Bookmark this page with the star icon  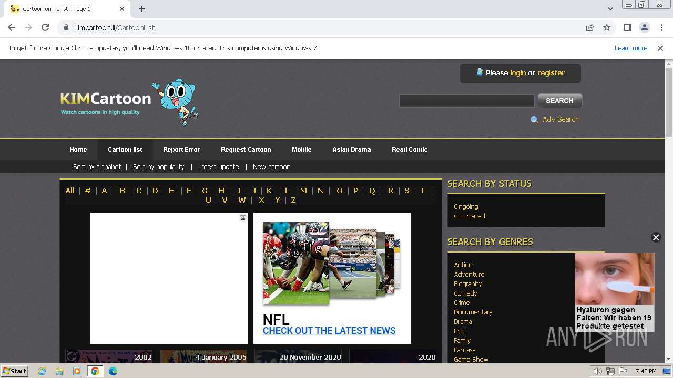[x=607, y=27]
